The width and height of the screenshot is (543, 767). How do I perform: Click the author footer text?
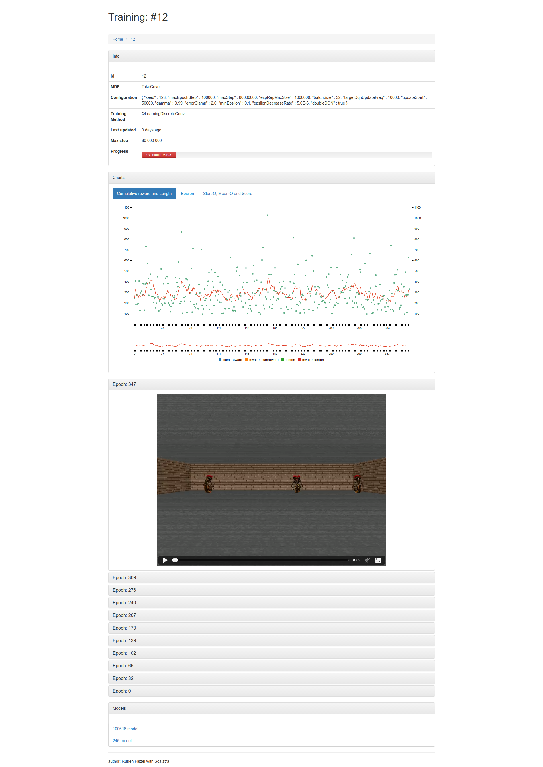click(139, 761)
